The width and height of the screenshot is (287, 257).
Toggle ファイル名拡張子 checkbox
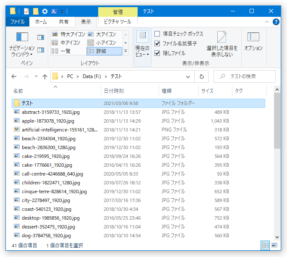[157, 44]
